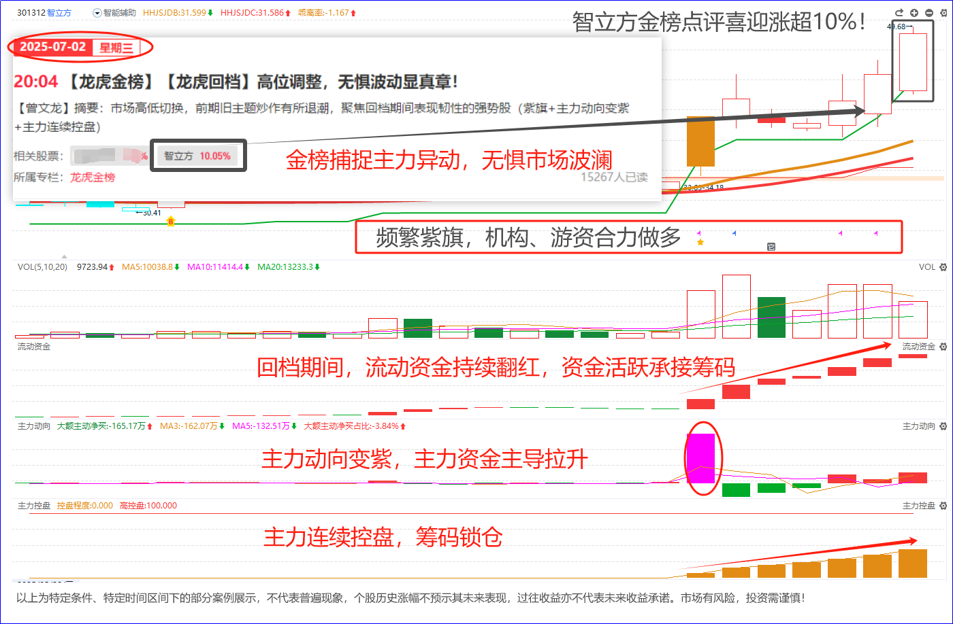The width and height of the screenshot is (953, 624).
Task: Click the 301312 stock code
Action: 31,13
